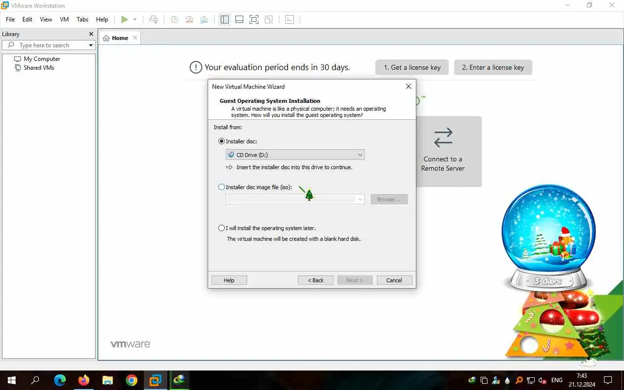This screenshot has height=390, width=624.
Task: Open the View menu
Action: tap(46, 19)
